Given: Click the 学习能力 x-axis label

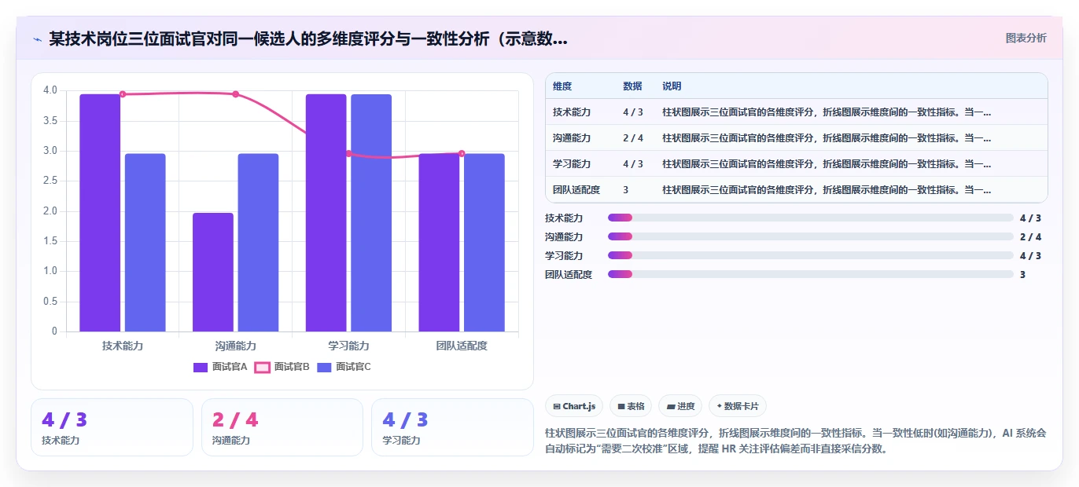Looking at the screenshot, I should pyautogui.click(x=348, y=346).
